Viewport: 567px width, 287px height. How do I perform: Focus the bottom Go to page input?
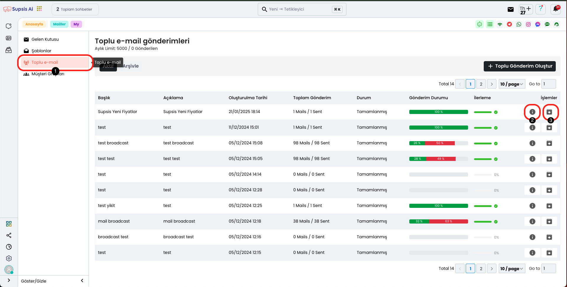tap(548, 269)
